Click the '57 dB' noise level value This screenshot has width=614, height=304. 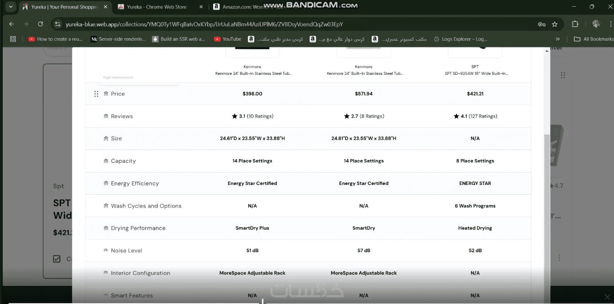click(x=364, y=250)
